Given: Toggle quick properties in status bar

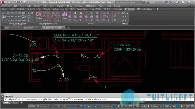Looking at the screenshot, I should (164, 106).
